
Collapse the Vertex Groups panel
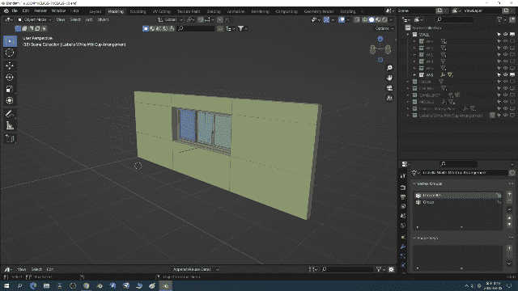point(414,183)
